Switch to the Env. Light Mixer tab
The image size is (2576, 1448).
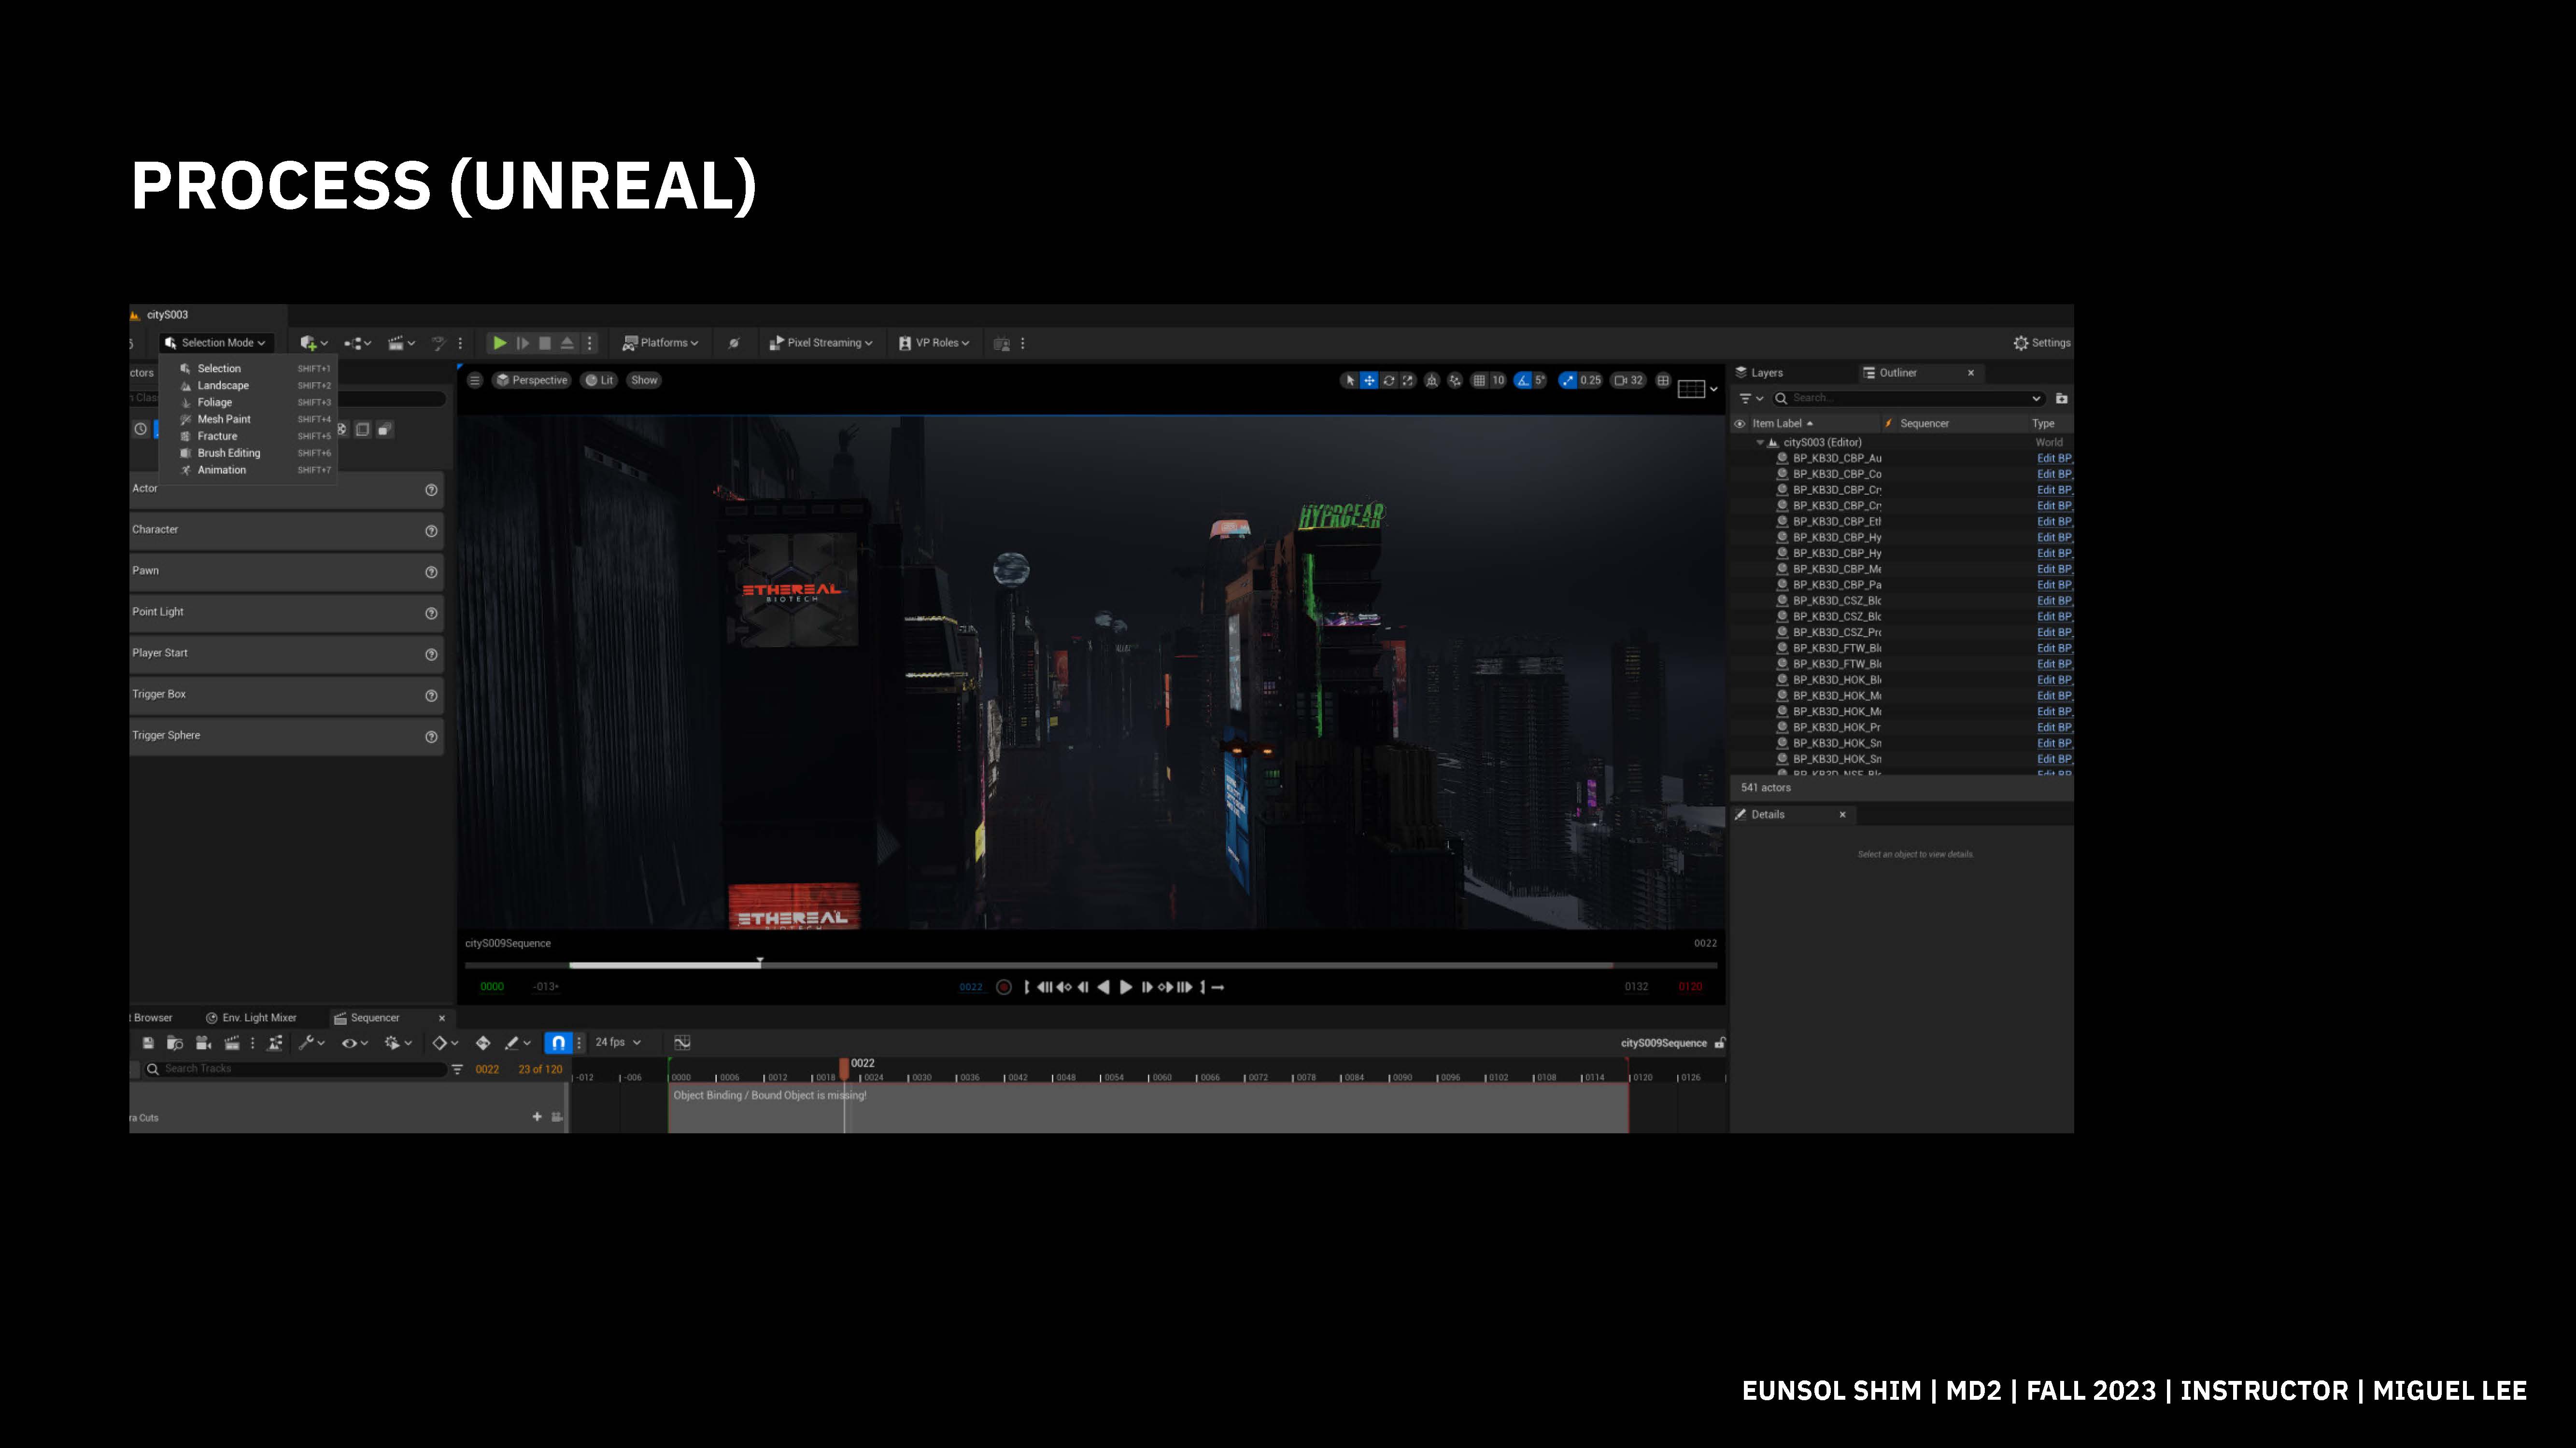(x=251, y=1017)
